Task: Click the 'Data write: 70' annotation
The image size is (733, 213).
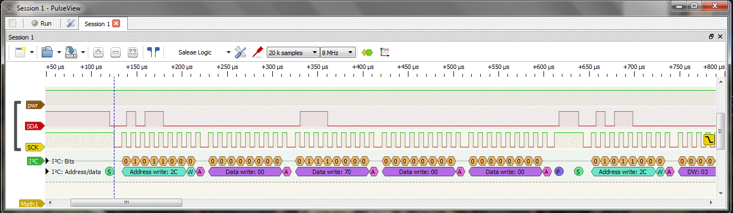Action: (x=332, y=172)
